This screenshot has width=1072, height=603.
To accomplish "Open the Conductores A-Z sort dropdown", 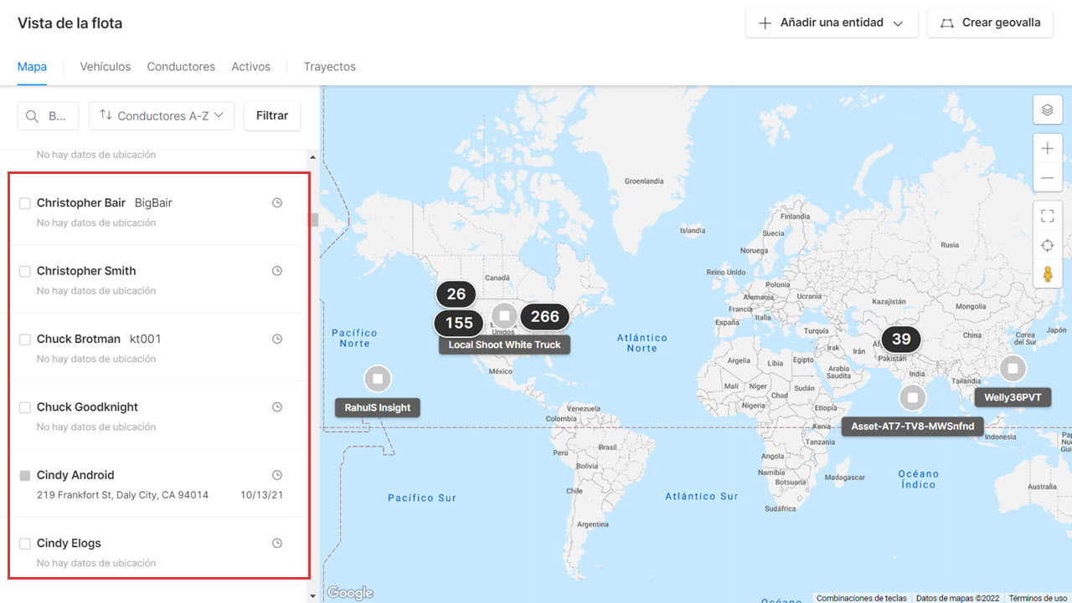I will coord(161,115).
